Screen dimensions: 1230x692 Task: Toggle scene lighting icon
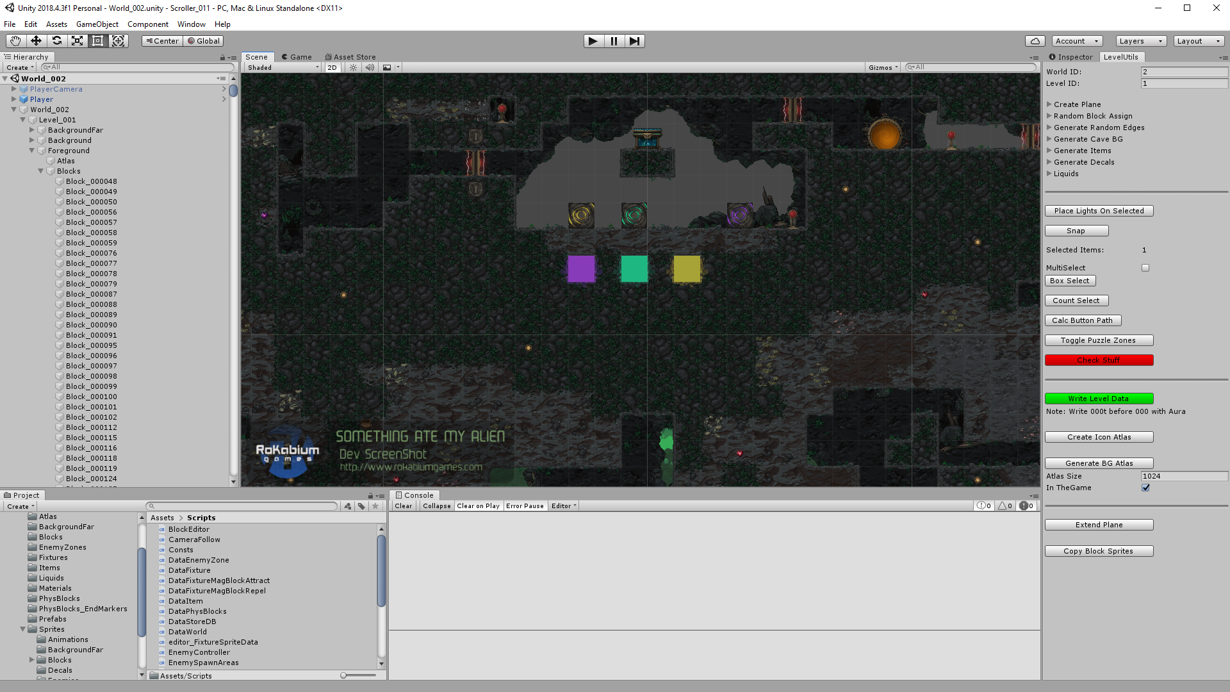pyautogui.click(x=353, y=67)
